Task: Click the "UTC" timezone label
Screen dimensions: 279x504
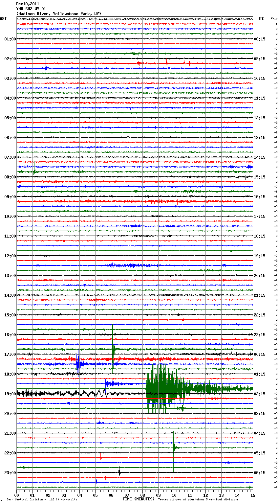Action: [x=261, y=19]
